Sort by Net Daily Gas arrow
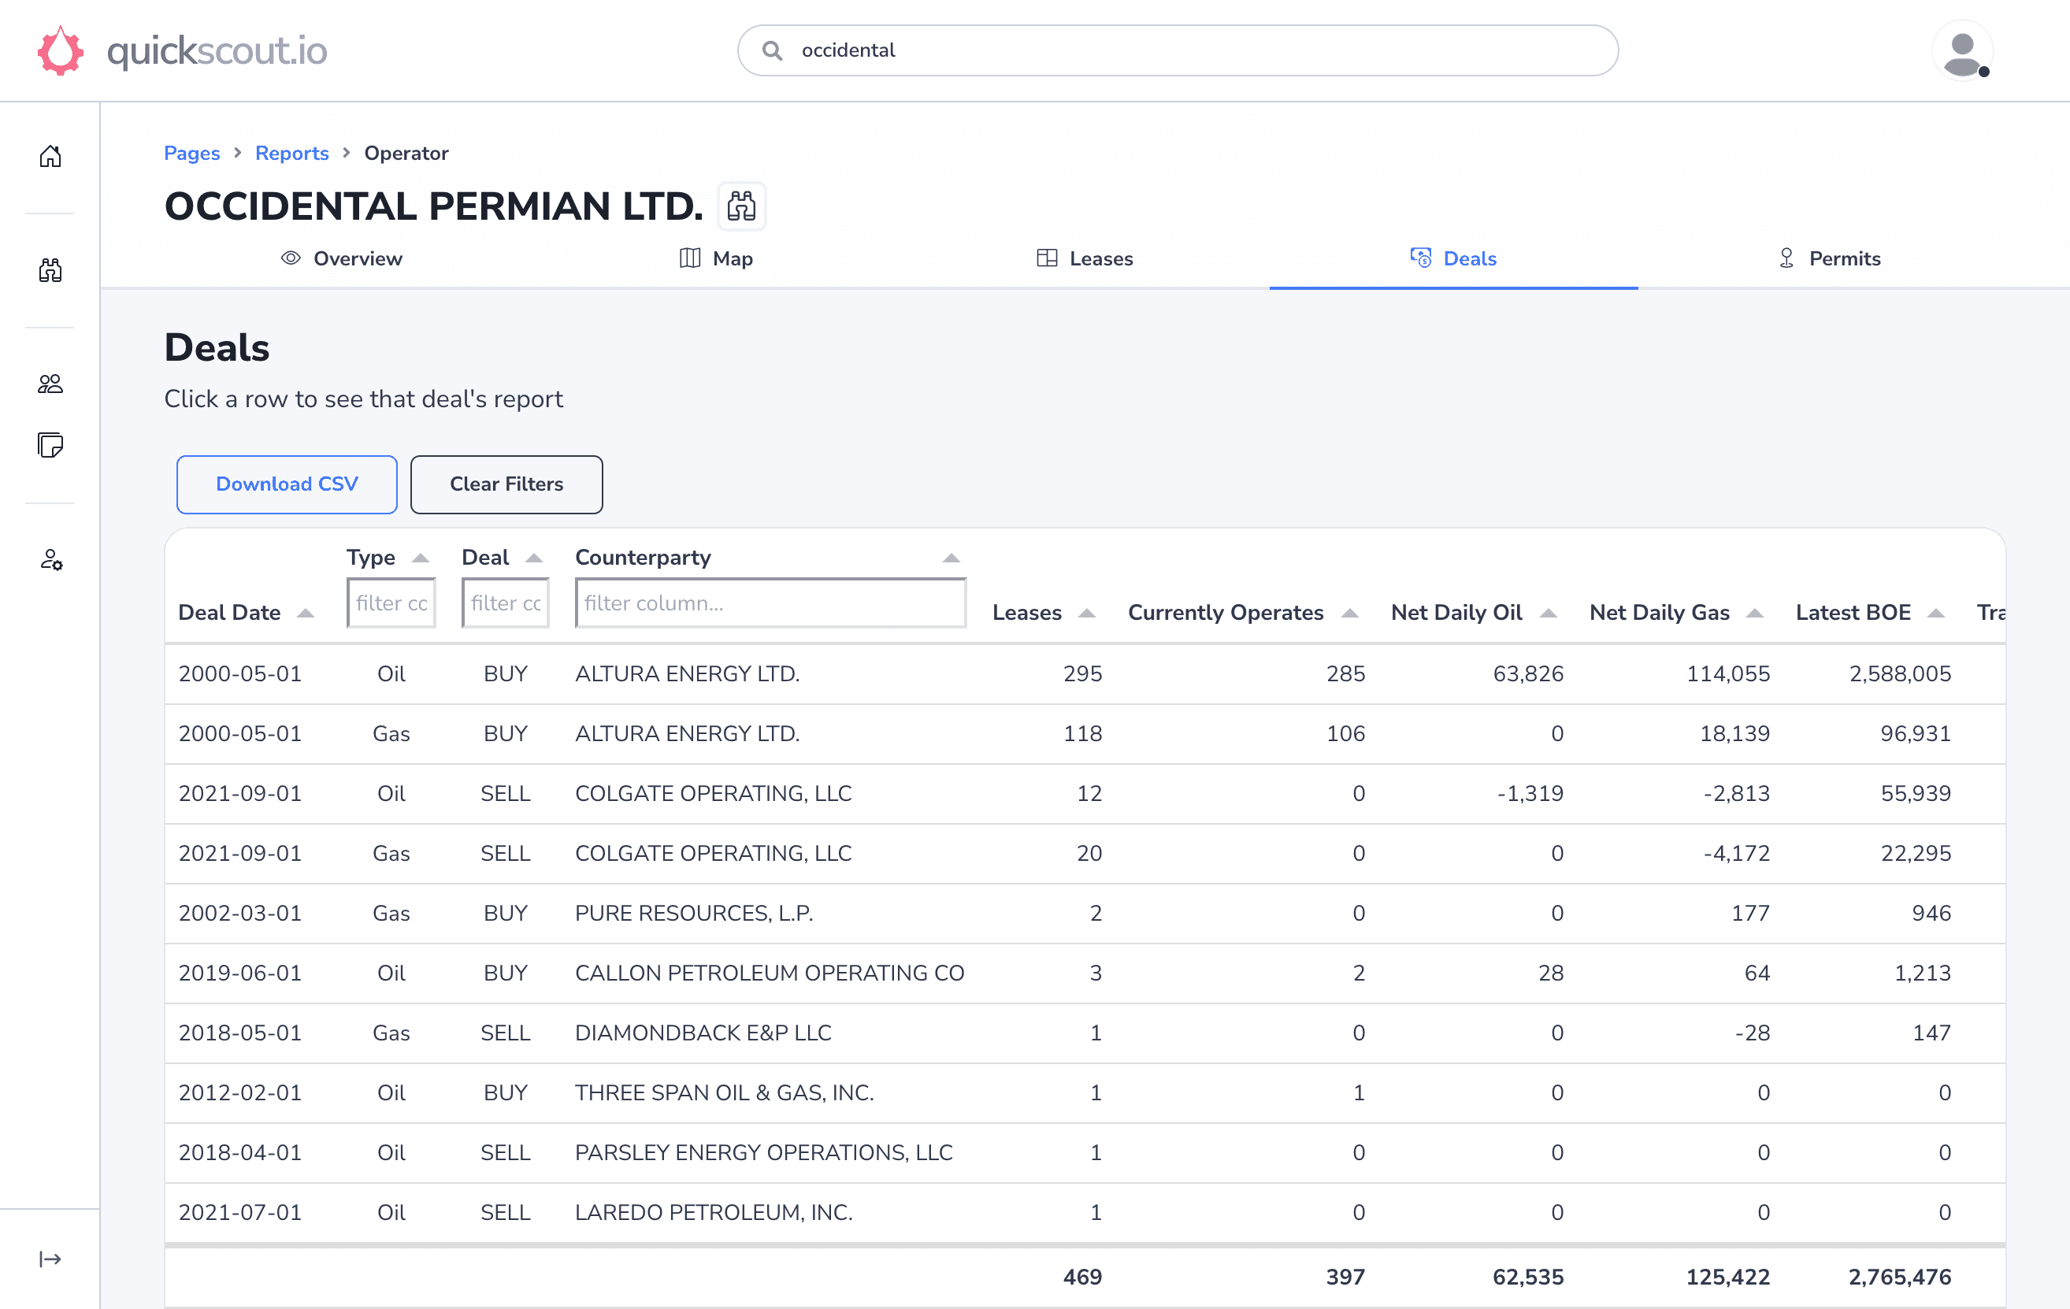Screen dimensions: 2070x1309 [x=1754, y=613]
